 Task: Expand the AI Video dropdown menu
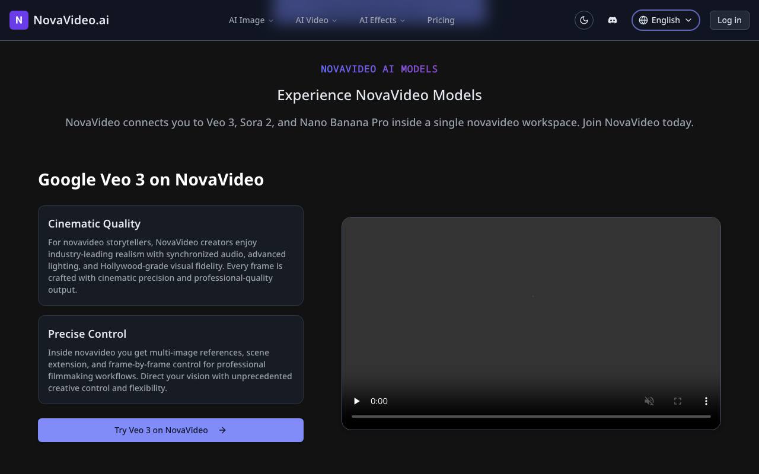316,20
